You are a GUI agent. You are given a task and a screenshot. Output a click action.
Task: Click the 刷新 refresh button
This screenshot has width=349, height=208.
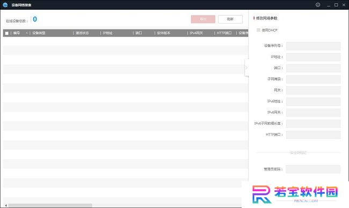pos(230,19)
